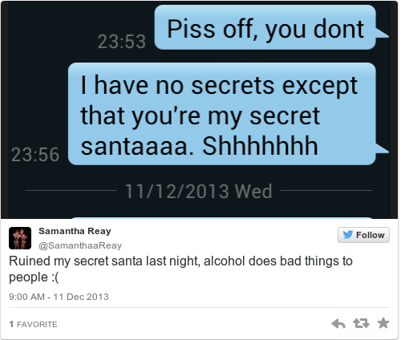Follow Samantha Reay
Image resolution: width=401 pixels, height=340 pixels.
pyautogui.click(x=363, y=235)
